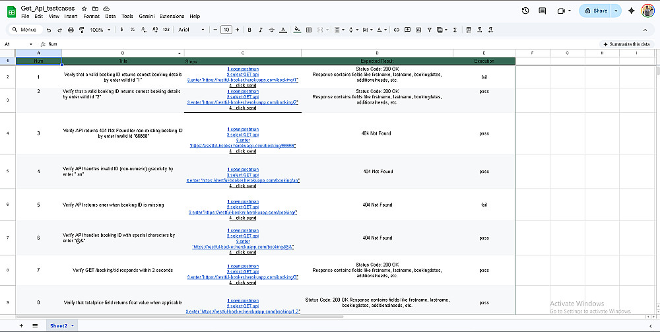Toggle strikethrough formatting

(x=272, y=30)
